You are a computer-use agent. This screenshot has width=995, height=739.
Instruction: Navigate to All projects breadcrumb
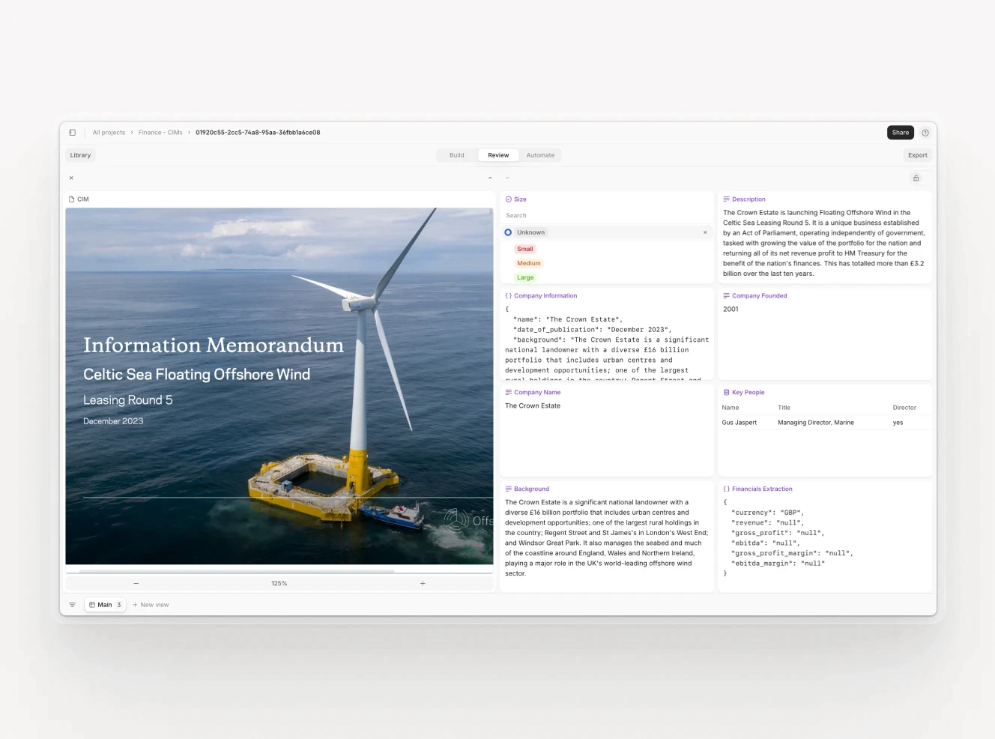[x=109, y=133]
